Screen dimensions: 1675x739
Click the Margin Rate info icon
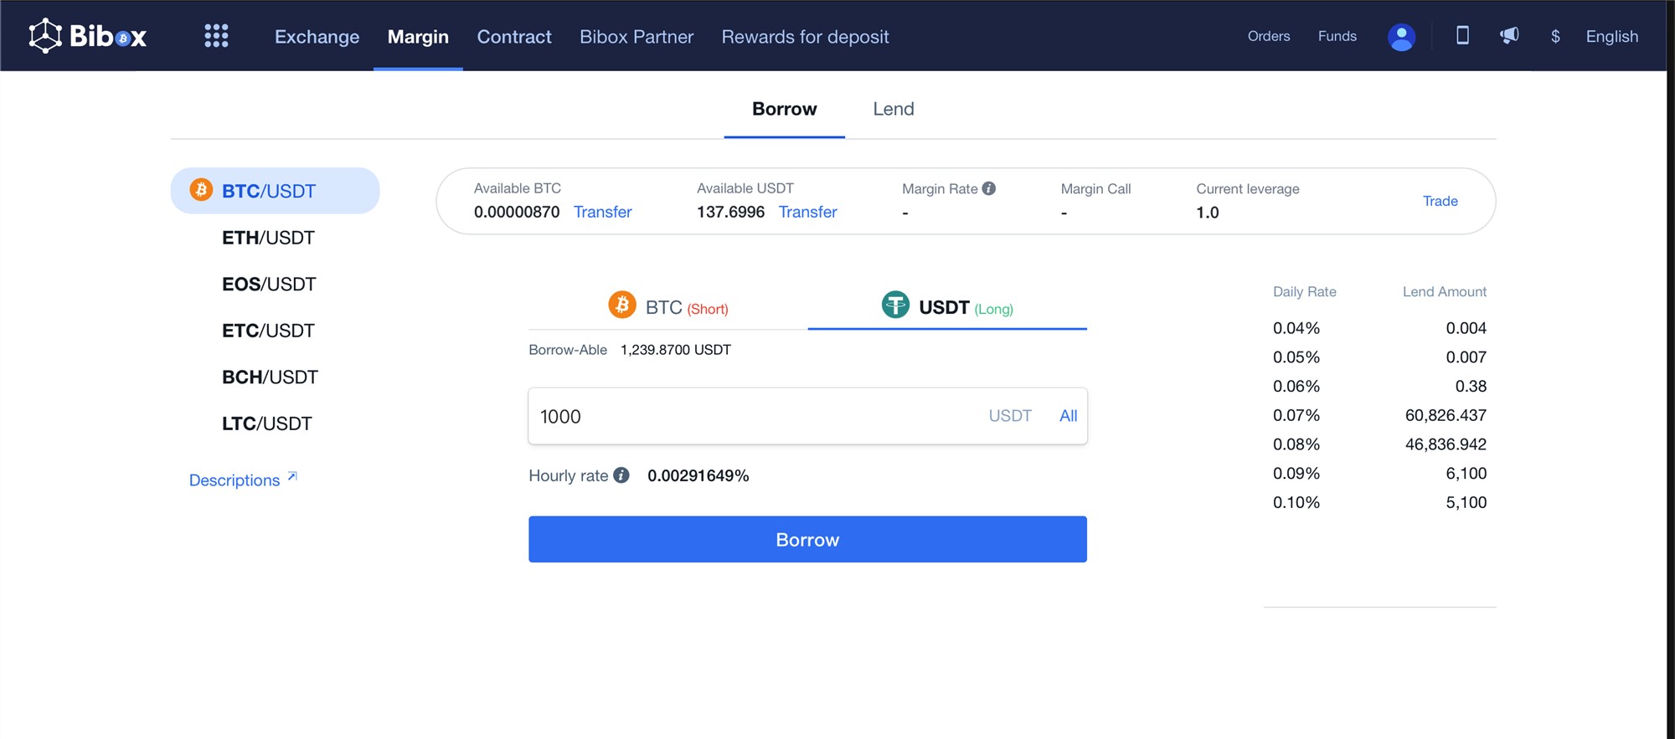click(989, 188)
